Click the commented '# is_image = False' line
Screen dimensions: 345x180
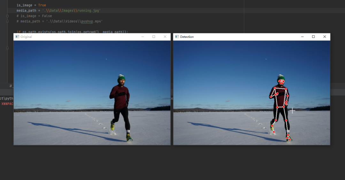click(x=34, y=16)
